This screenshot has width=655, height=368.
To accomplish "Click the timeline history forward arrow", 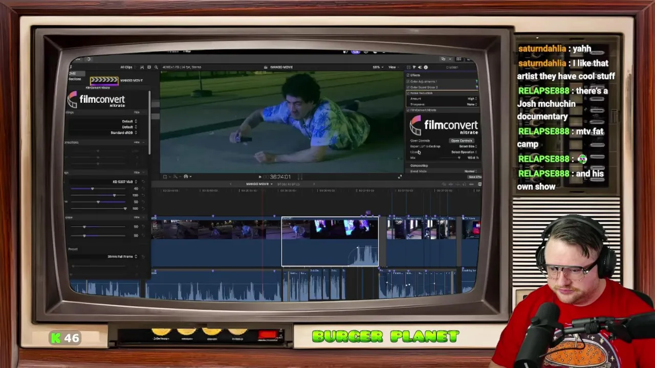I will pos(314,184).
